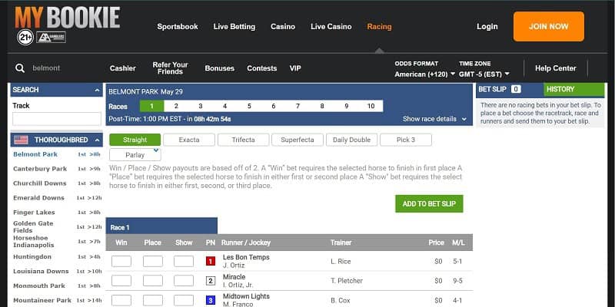Open Belmont Park track

[35, 154]
